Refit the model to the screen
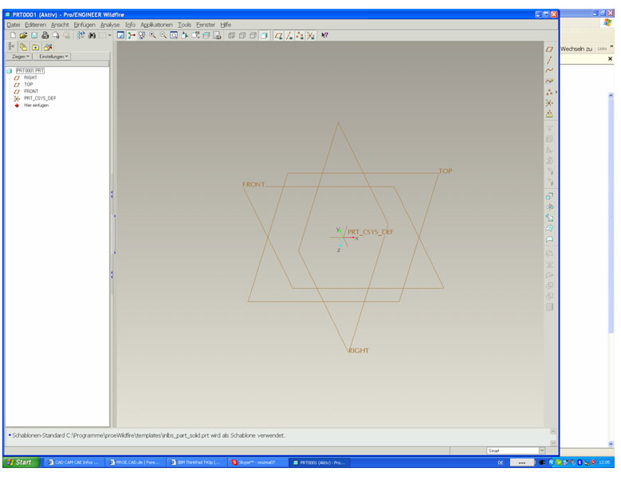 click(174, 35)
